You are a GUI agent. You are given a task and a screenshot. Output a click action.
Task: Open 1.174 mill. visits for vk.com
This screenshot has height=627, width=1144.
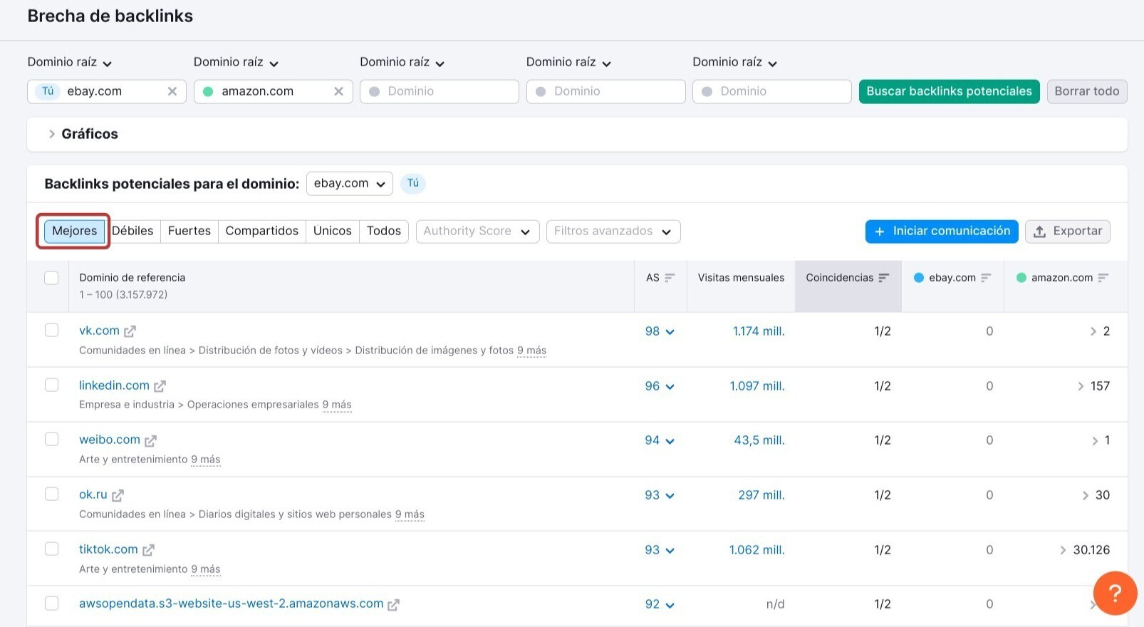point(759,331)
